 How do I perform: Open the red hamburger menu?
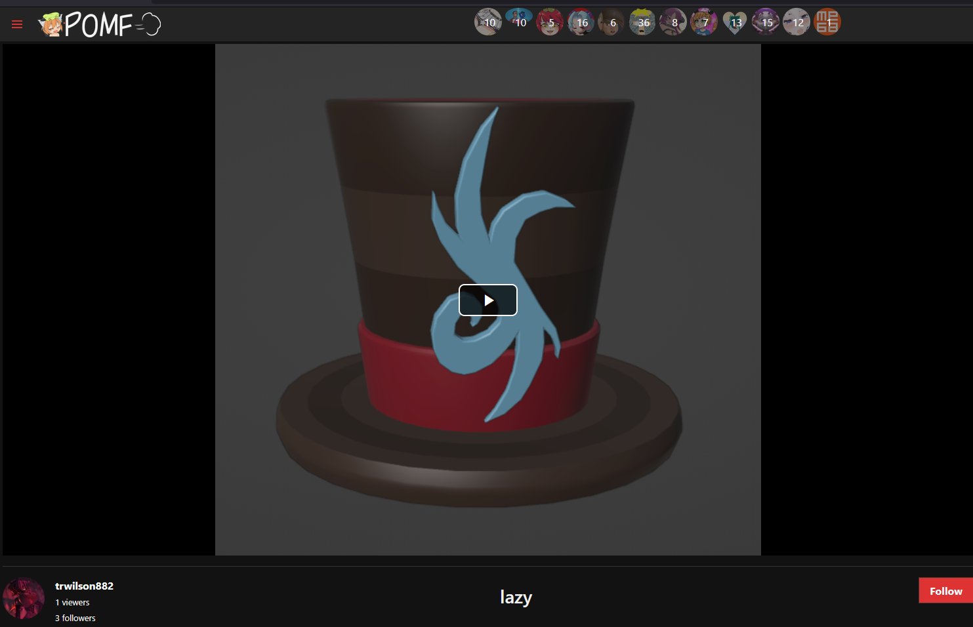[x=17, y=25]
